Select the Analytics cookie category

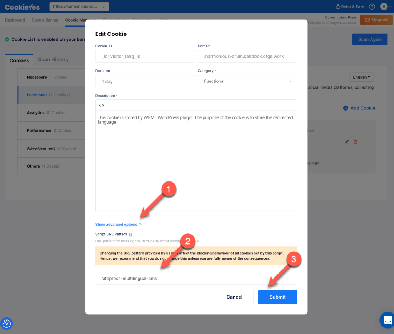pos(51,113)
